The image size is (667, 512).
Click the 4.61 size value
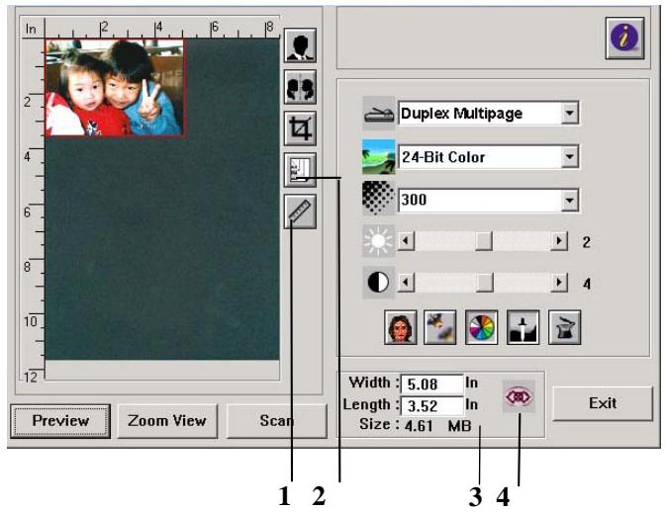(x=419, y=425)
